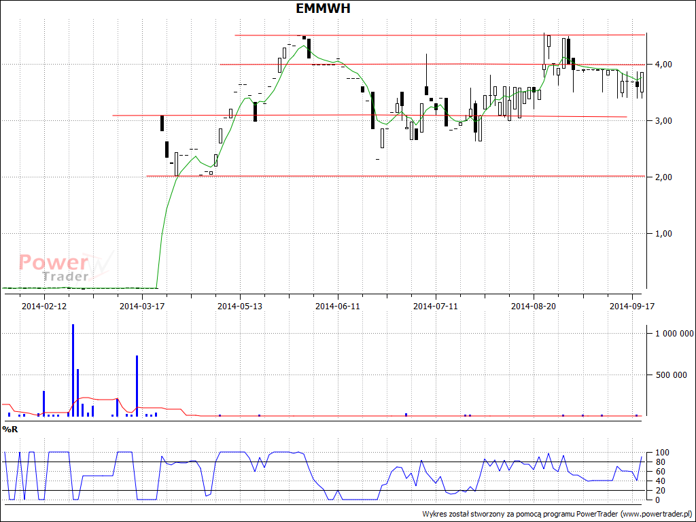Click the 100 level on %R axis
Screen dimensions: 696x522
click(x=662, y=453)
